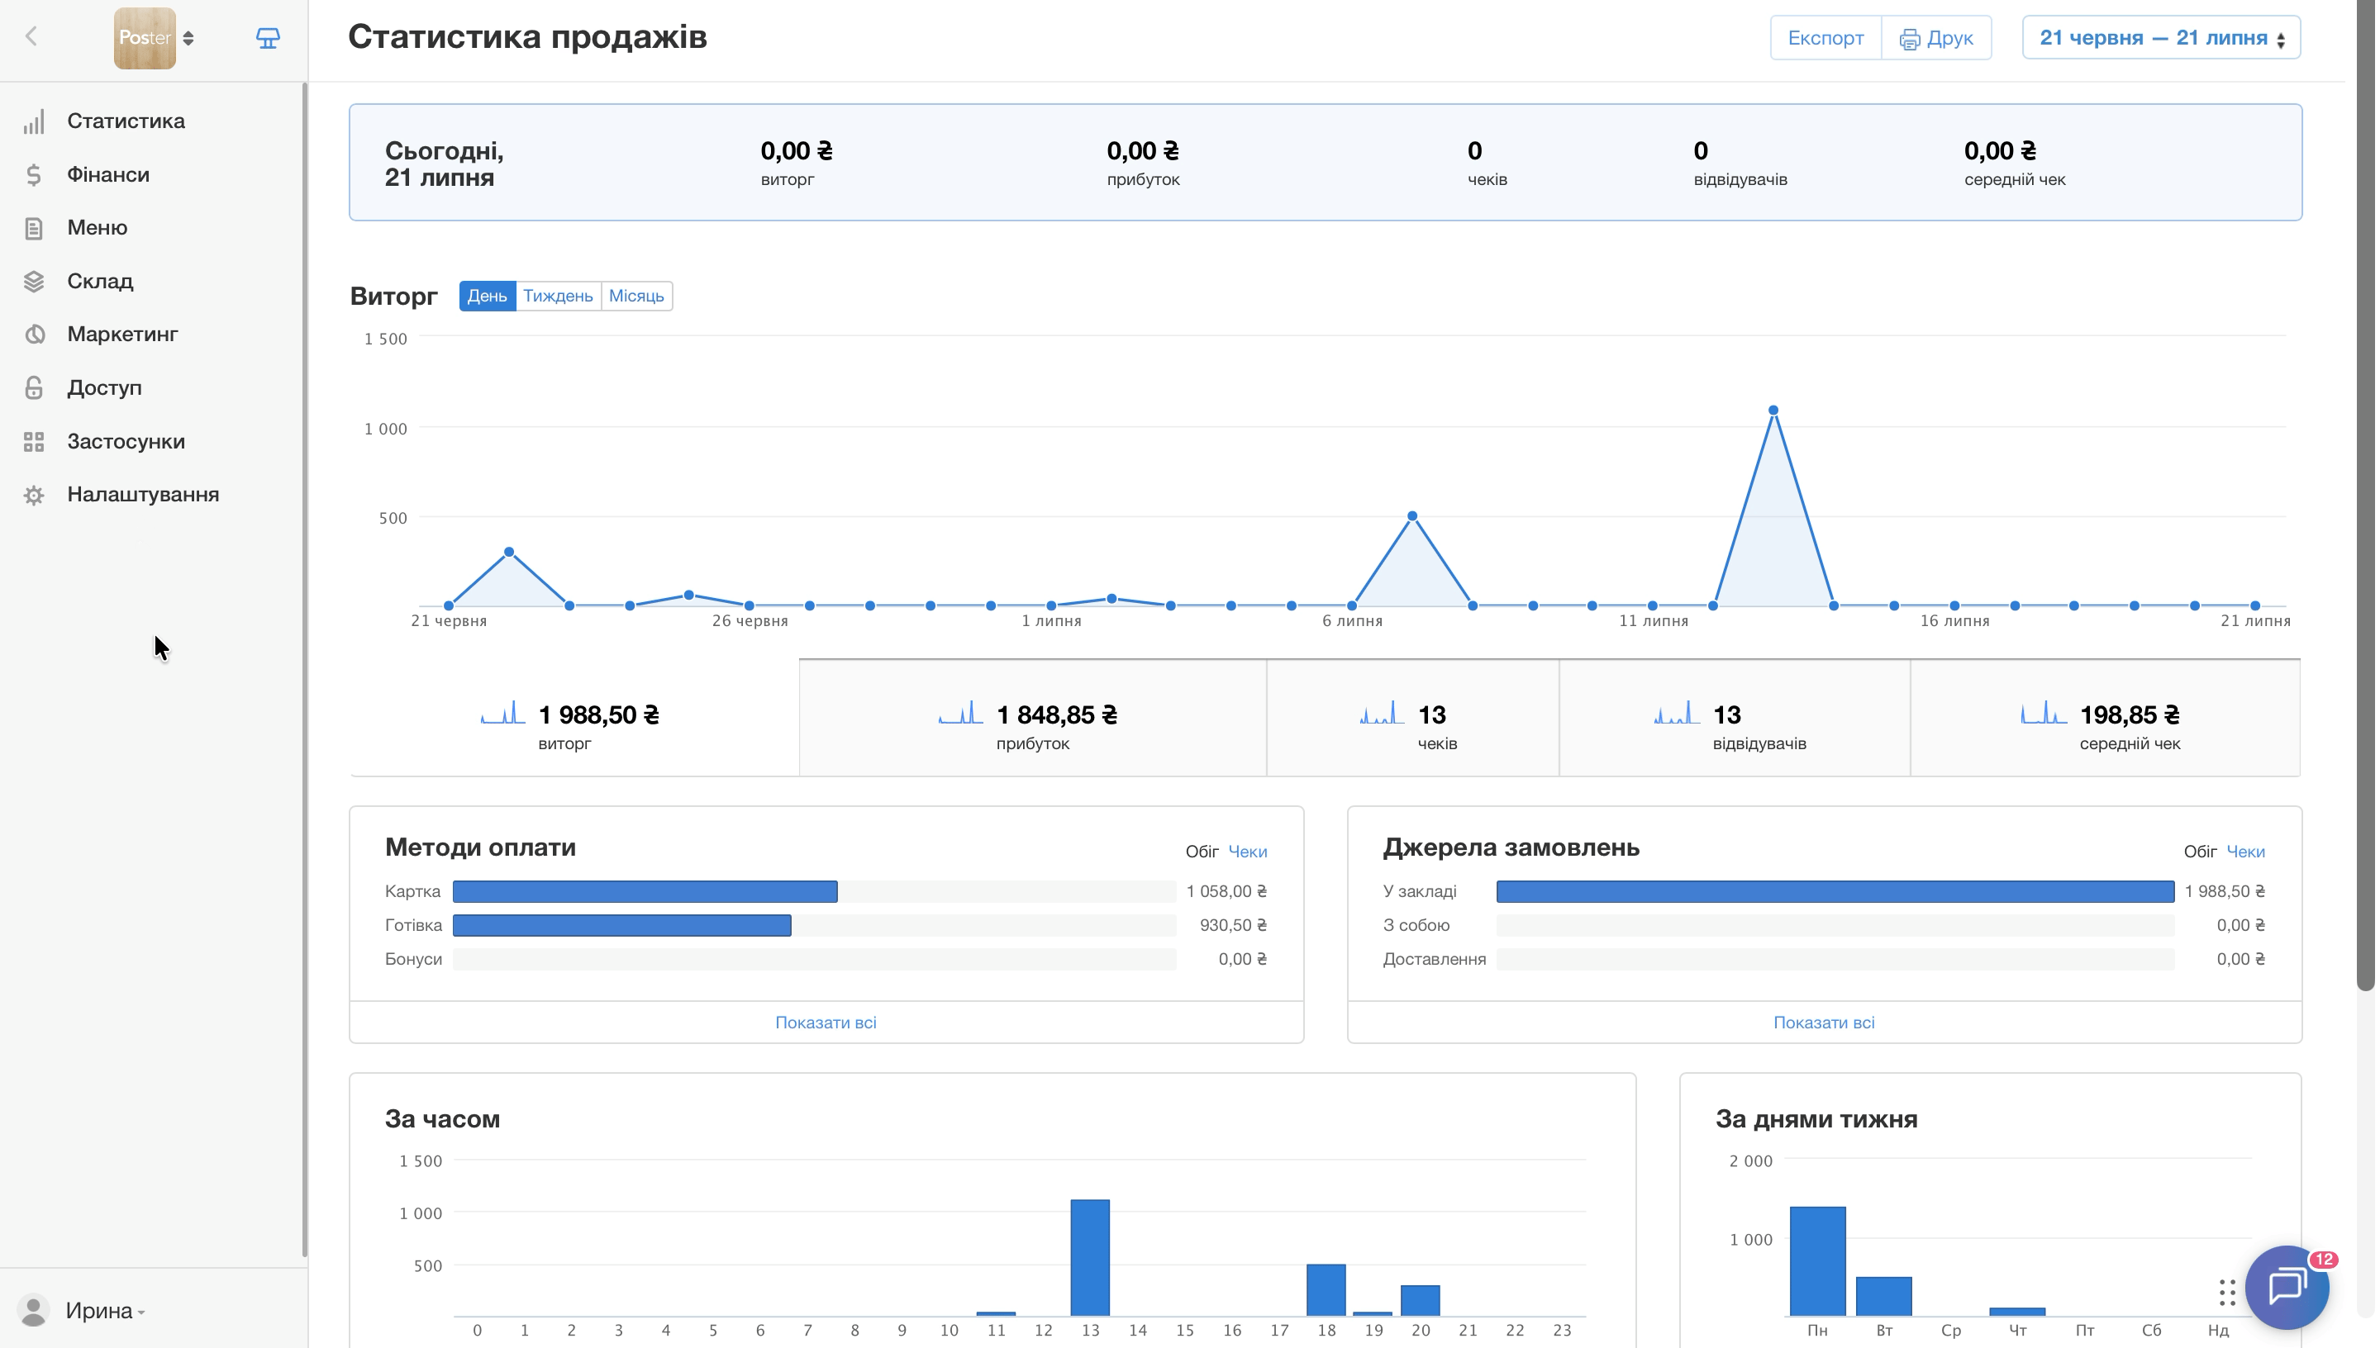The width and height of the screenshot is (2380, 1348).
Task: Click the page vertical scrollbar
Action: click(2366, 500)
